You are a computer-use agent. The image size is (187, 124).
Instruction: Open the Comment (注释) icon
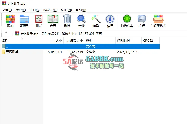(x=142, y=21)
